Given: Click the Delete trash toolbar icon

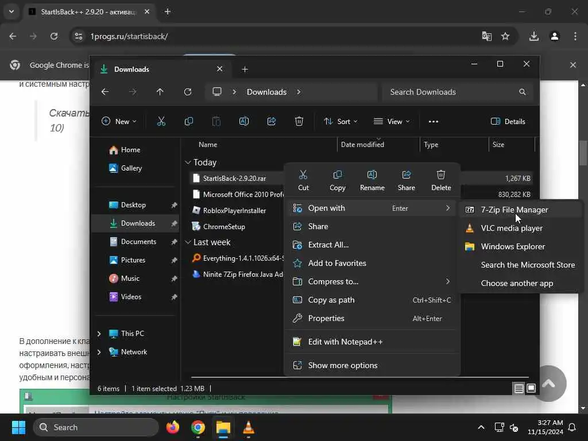Looking at the screenshot, I should [x=299, y=122].
